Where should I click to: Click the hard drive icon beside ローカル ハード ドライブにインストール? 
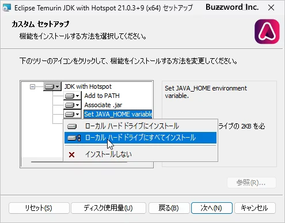pyautogui.click(x=72, y=126)
